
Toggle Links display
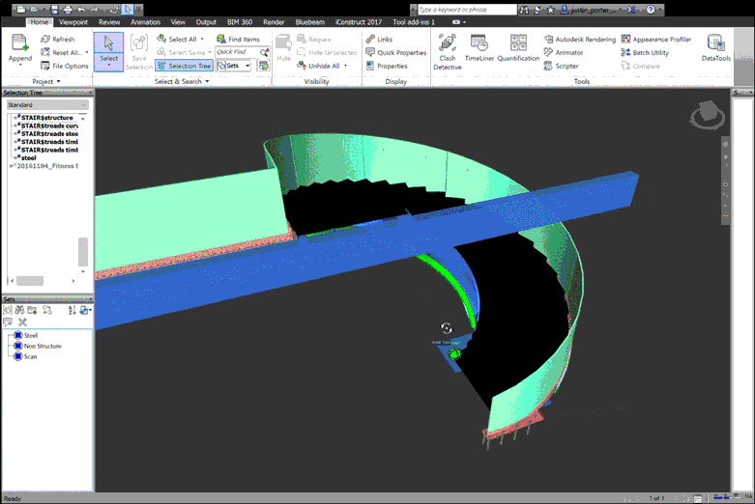(379, 39)
